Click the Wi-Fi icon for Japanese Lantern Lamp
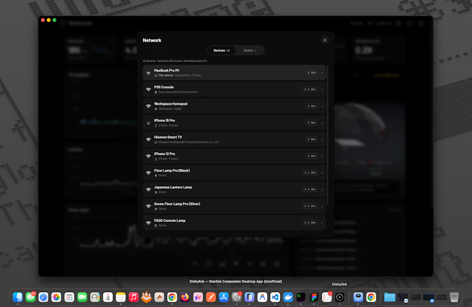The image size is (472, 307). (x=148, y=190)
